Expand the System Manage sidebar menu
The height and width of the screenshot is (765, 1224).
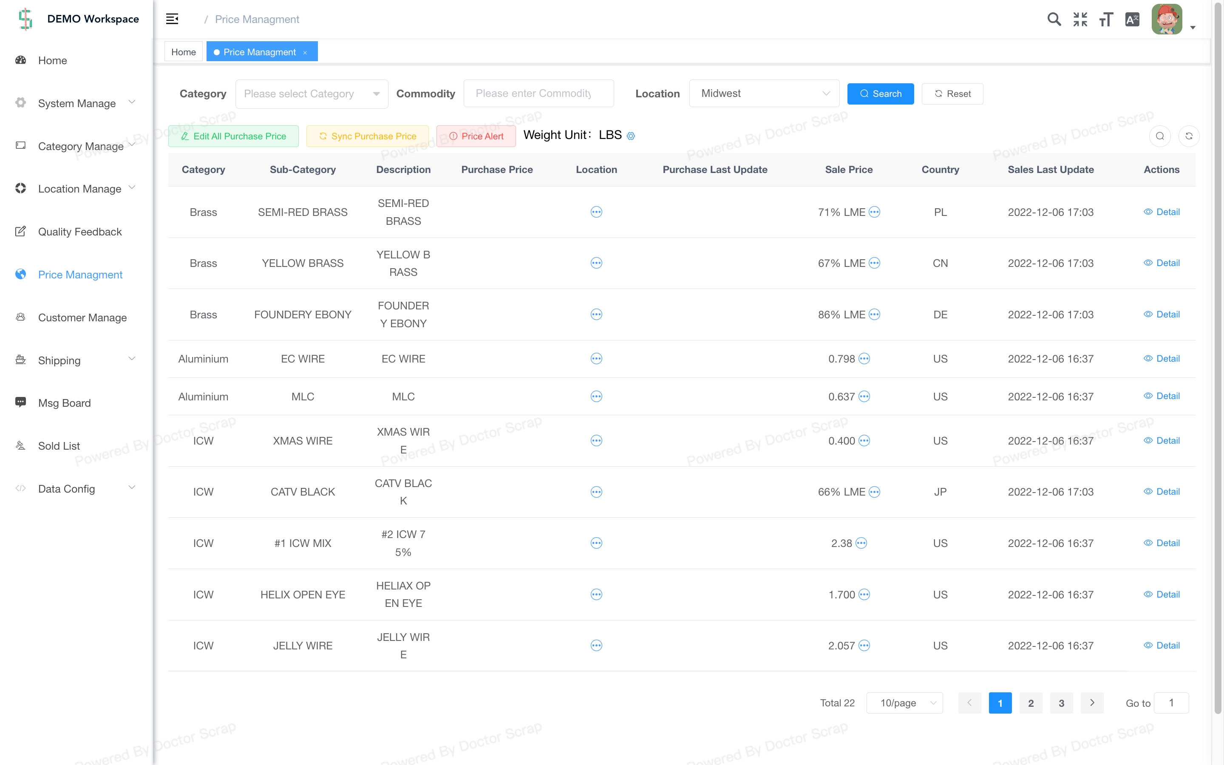click(x=77, y=103)
